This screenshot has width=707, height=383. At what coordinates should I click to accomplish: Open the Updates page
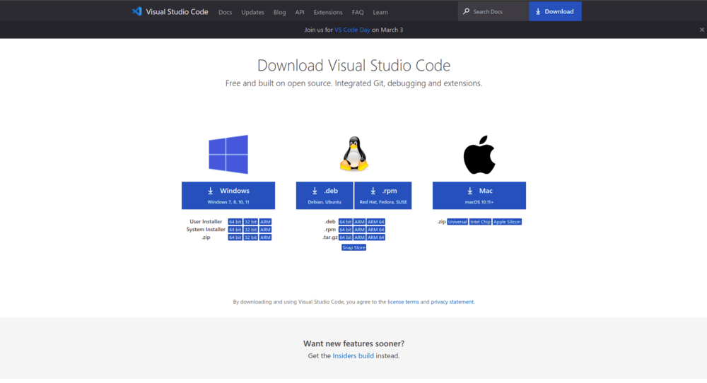pos(252,12)
